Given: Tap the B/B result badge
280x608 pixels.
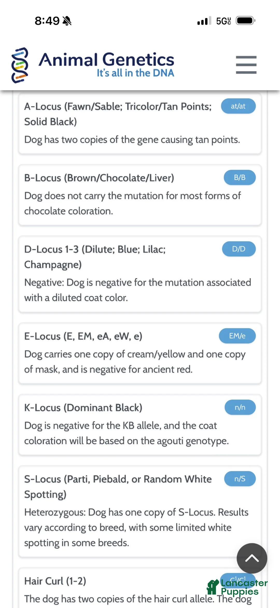Looking at the screenshot, I should (240, 178).
